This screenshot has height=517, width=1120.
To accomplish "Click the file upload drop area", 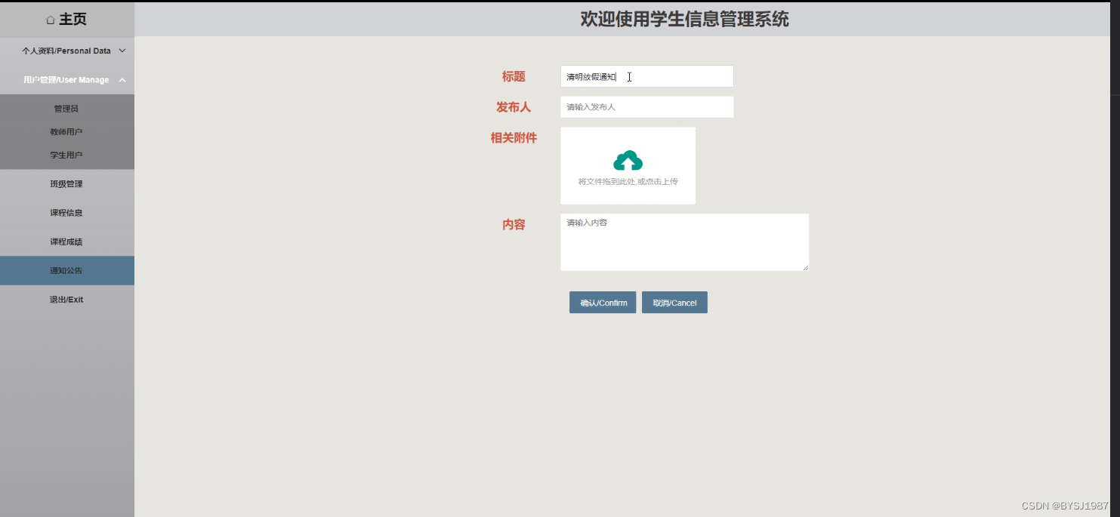I will point(628,165).
